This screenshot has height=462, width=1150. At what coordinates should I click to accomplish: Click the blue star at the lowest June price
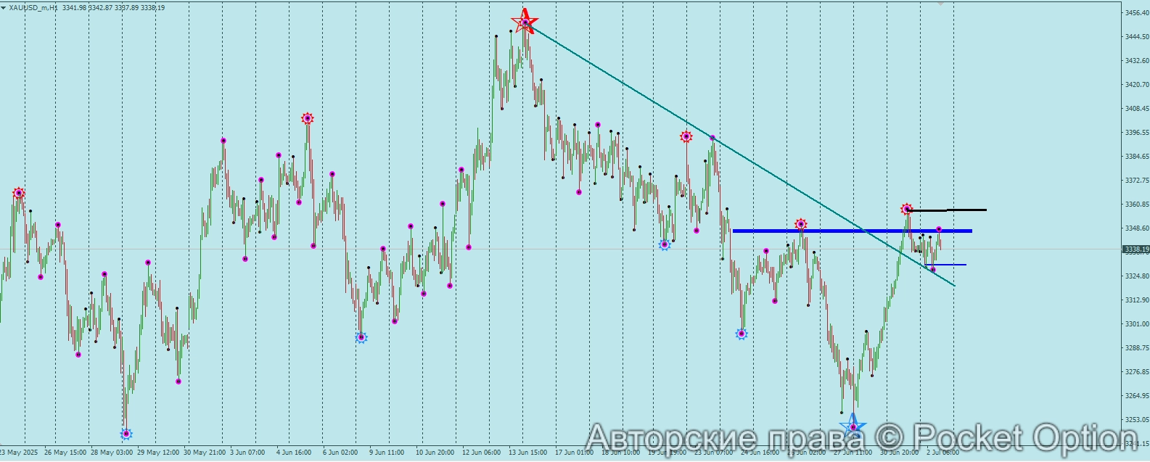pyautogui.click(x=853, y=426)
